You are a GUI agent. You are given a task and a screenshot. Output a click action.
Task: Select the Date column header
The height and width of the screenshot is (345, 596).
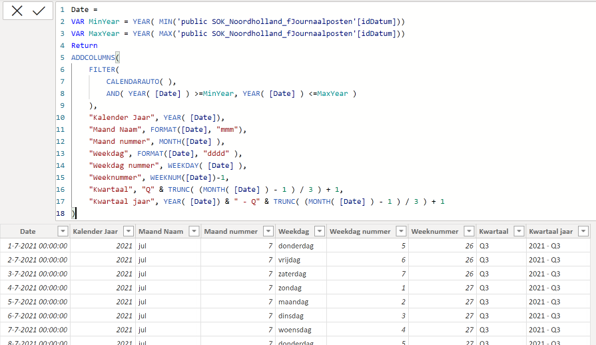[x=28, y=231]
